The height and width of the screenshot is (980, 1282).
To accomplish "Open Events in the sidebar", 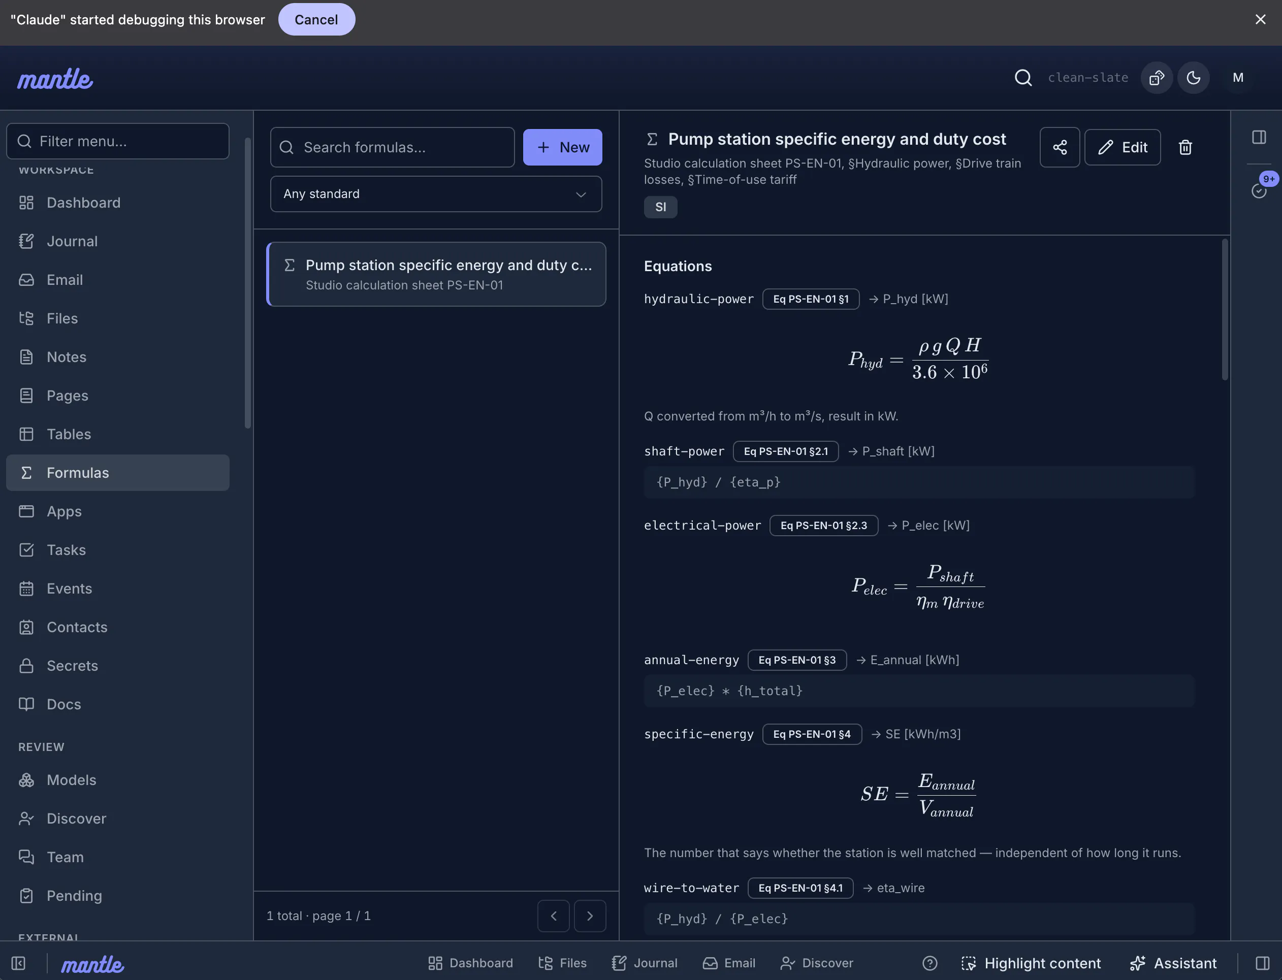I will [x=117, y=588].
